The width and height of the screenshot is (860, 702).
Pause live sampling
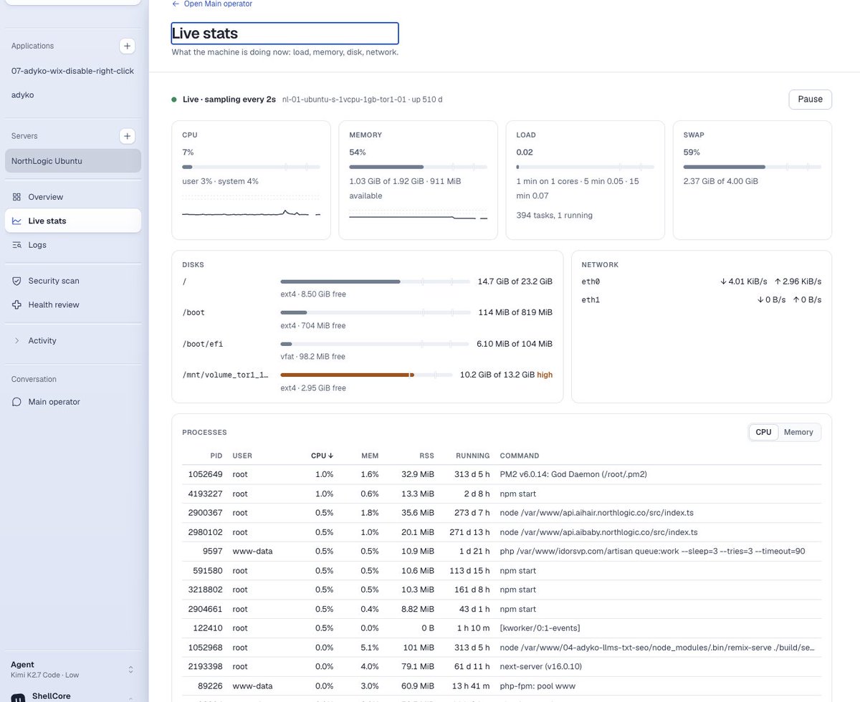click(810, 99)
